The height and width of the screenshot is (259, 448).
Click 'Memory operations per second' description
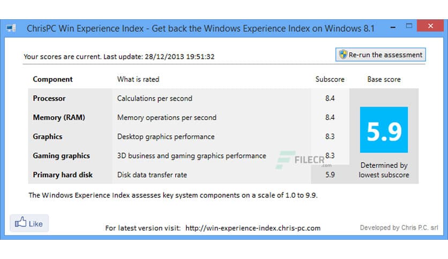pyautogui.click(x=167, y=118)
